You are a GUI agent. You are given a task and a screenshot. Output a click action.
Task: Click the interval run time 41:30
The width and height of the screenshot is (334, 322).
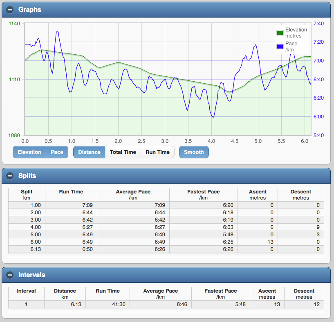click(x=119, y=304)
